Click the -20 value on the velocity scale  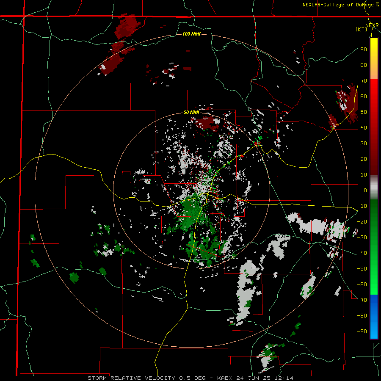click(x=362, y=221)
